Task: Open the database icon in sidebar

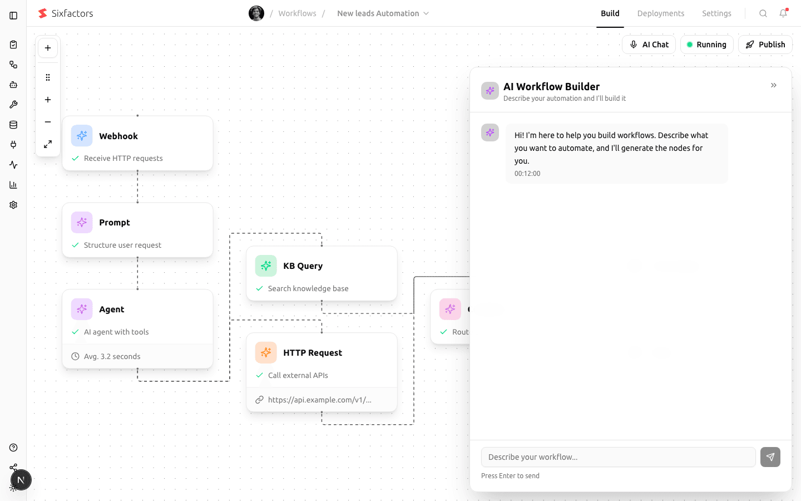Action: pos(13,125)
